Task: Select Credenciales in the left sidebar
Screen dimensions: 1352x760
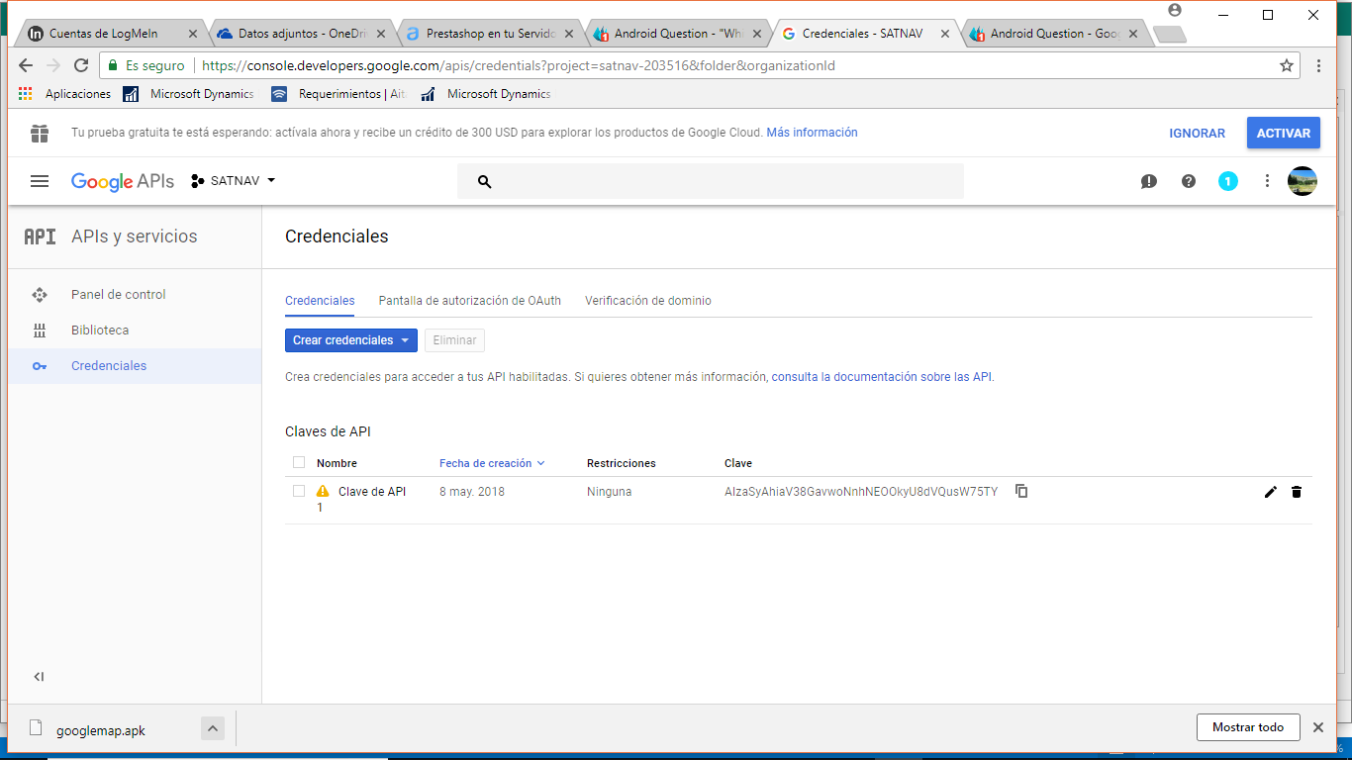Action: (135, 366)
